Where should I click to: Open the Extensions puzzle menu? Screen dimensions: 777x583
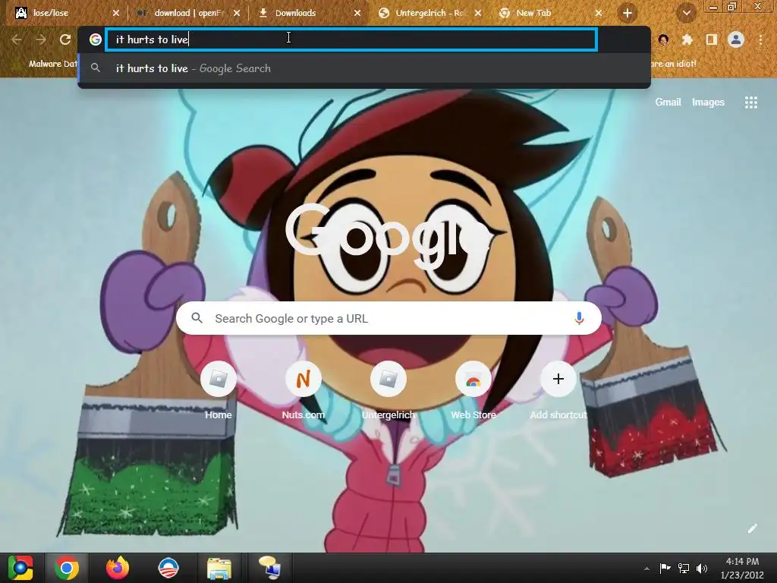(x=687, y=39)
